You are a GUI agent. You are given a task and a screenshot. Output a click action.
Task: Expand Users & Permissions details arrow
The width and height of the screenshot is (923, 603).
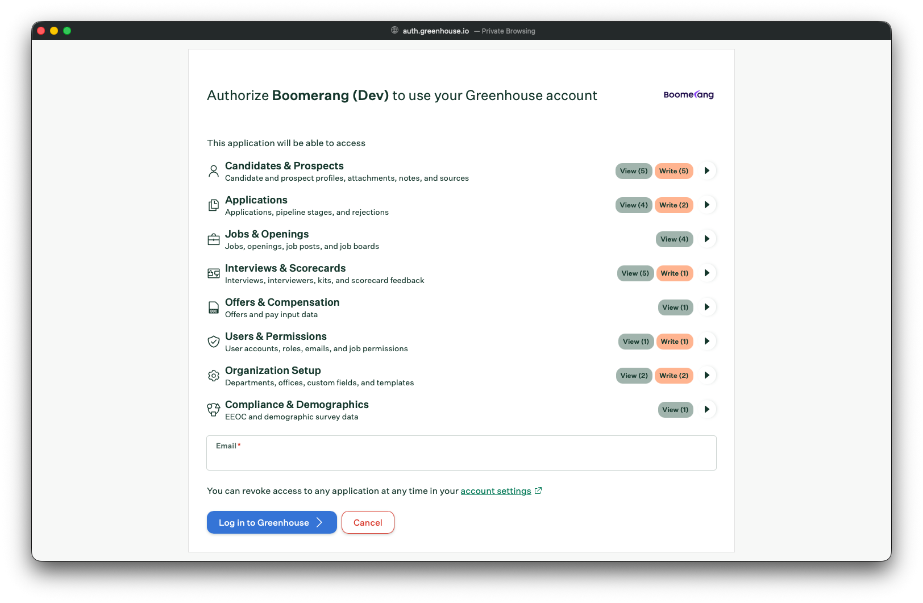coord(707,341)
